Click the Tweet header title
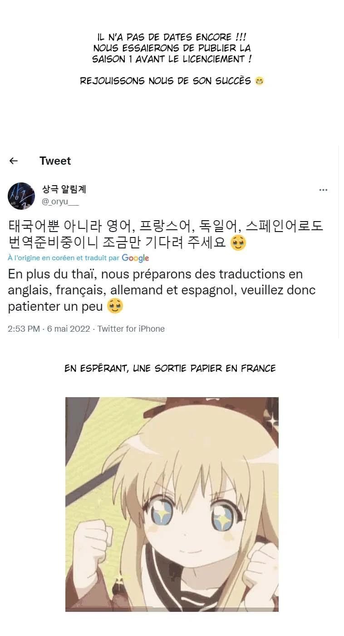Viewport: 344px width, 636px height. [x=55, y=161]
